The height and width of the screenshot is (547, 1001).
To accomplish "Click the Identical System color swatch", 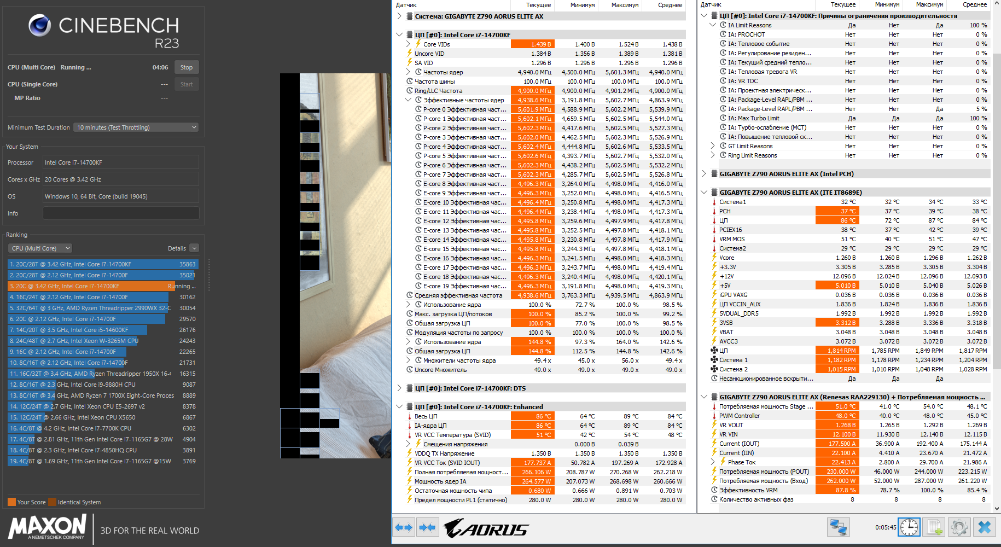I will tap(52, 502).
